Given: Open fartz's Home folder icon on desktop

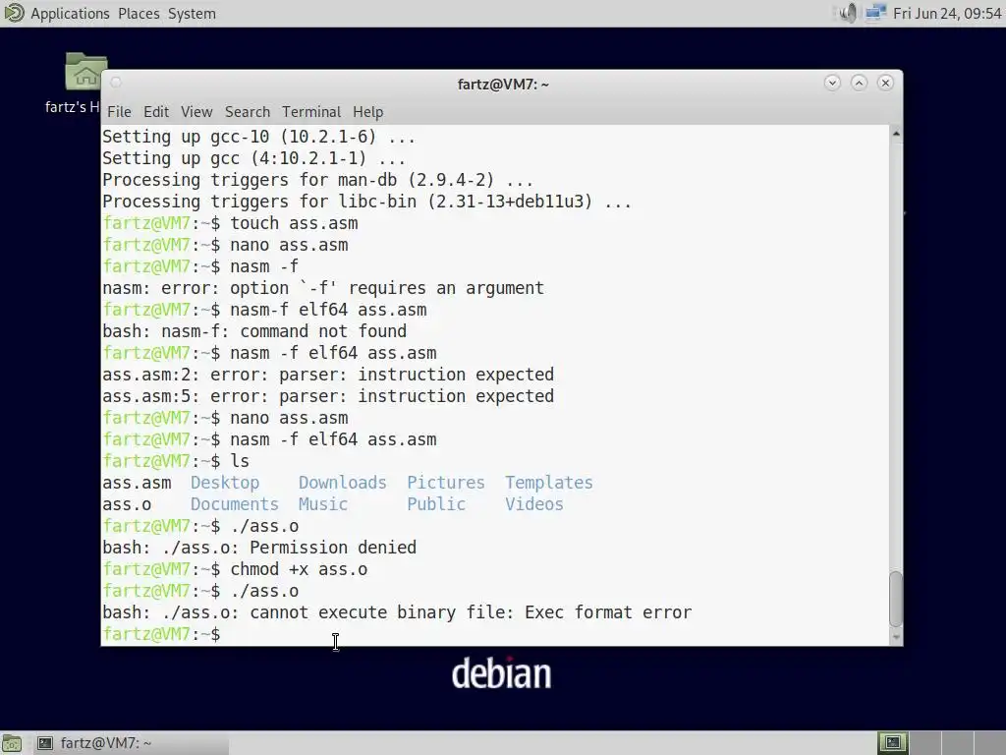Looking at the screenshot, I should pyautogui.click(x=85, y=71).
